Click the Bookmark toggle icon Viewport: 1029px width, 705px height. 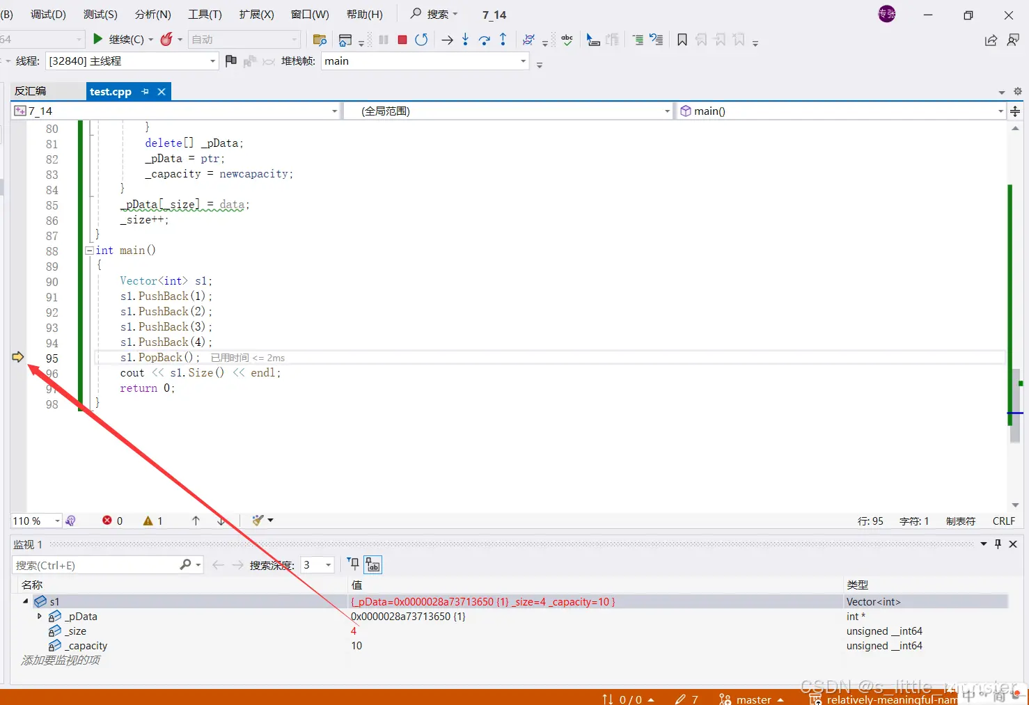[x=682, y=40]
